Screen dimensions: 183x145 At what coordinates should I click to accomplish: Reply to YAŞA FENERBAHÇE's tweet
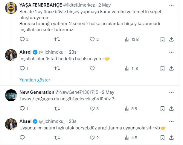22,39
